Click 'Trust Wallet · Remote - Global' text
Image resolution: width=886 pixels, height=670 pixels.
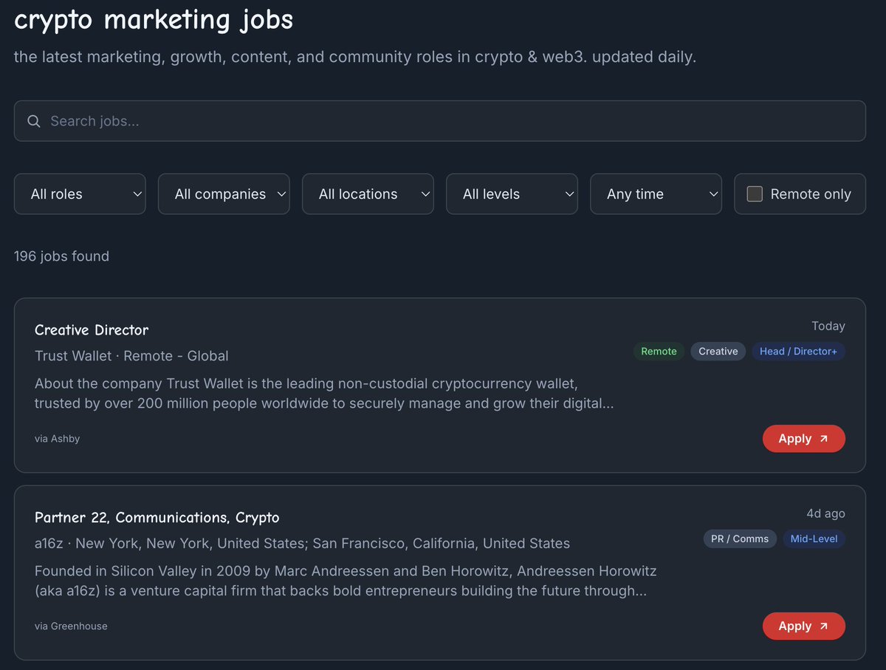(131, 356)
